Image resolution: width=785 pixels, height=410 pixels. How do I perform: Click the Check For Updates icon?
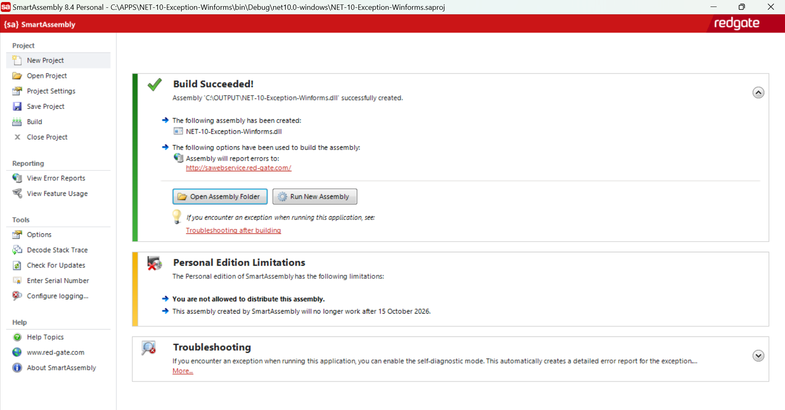(17, 265)
